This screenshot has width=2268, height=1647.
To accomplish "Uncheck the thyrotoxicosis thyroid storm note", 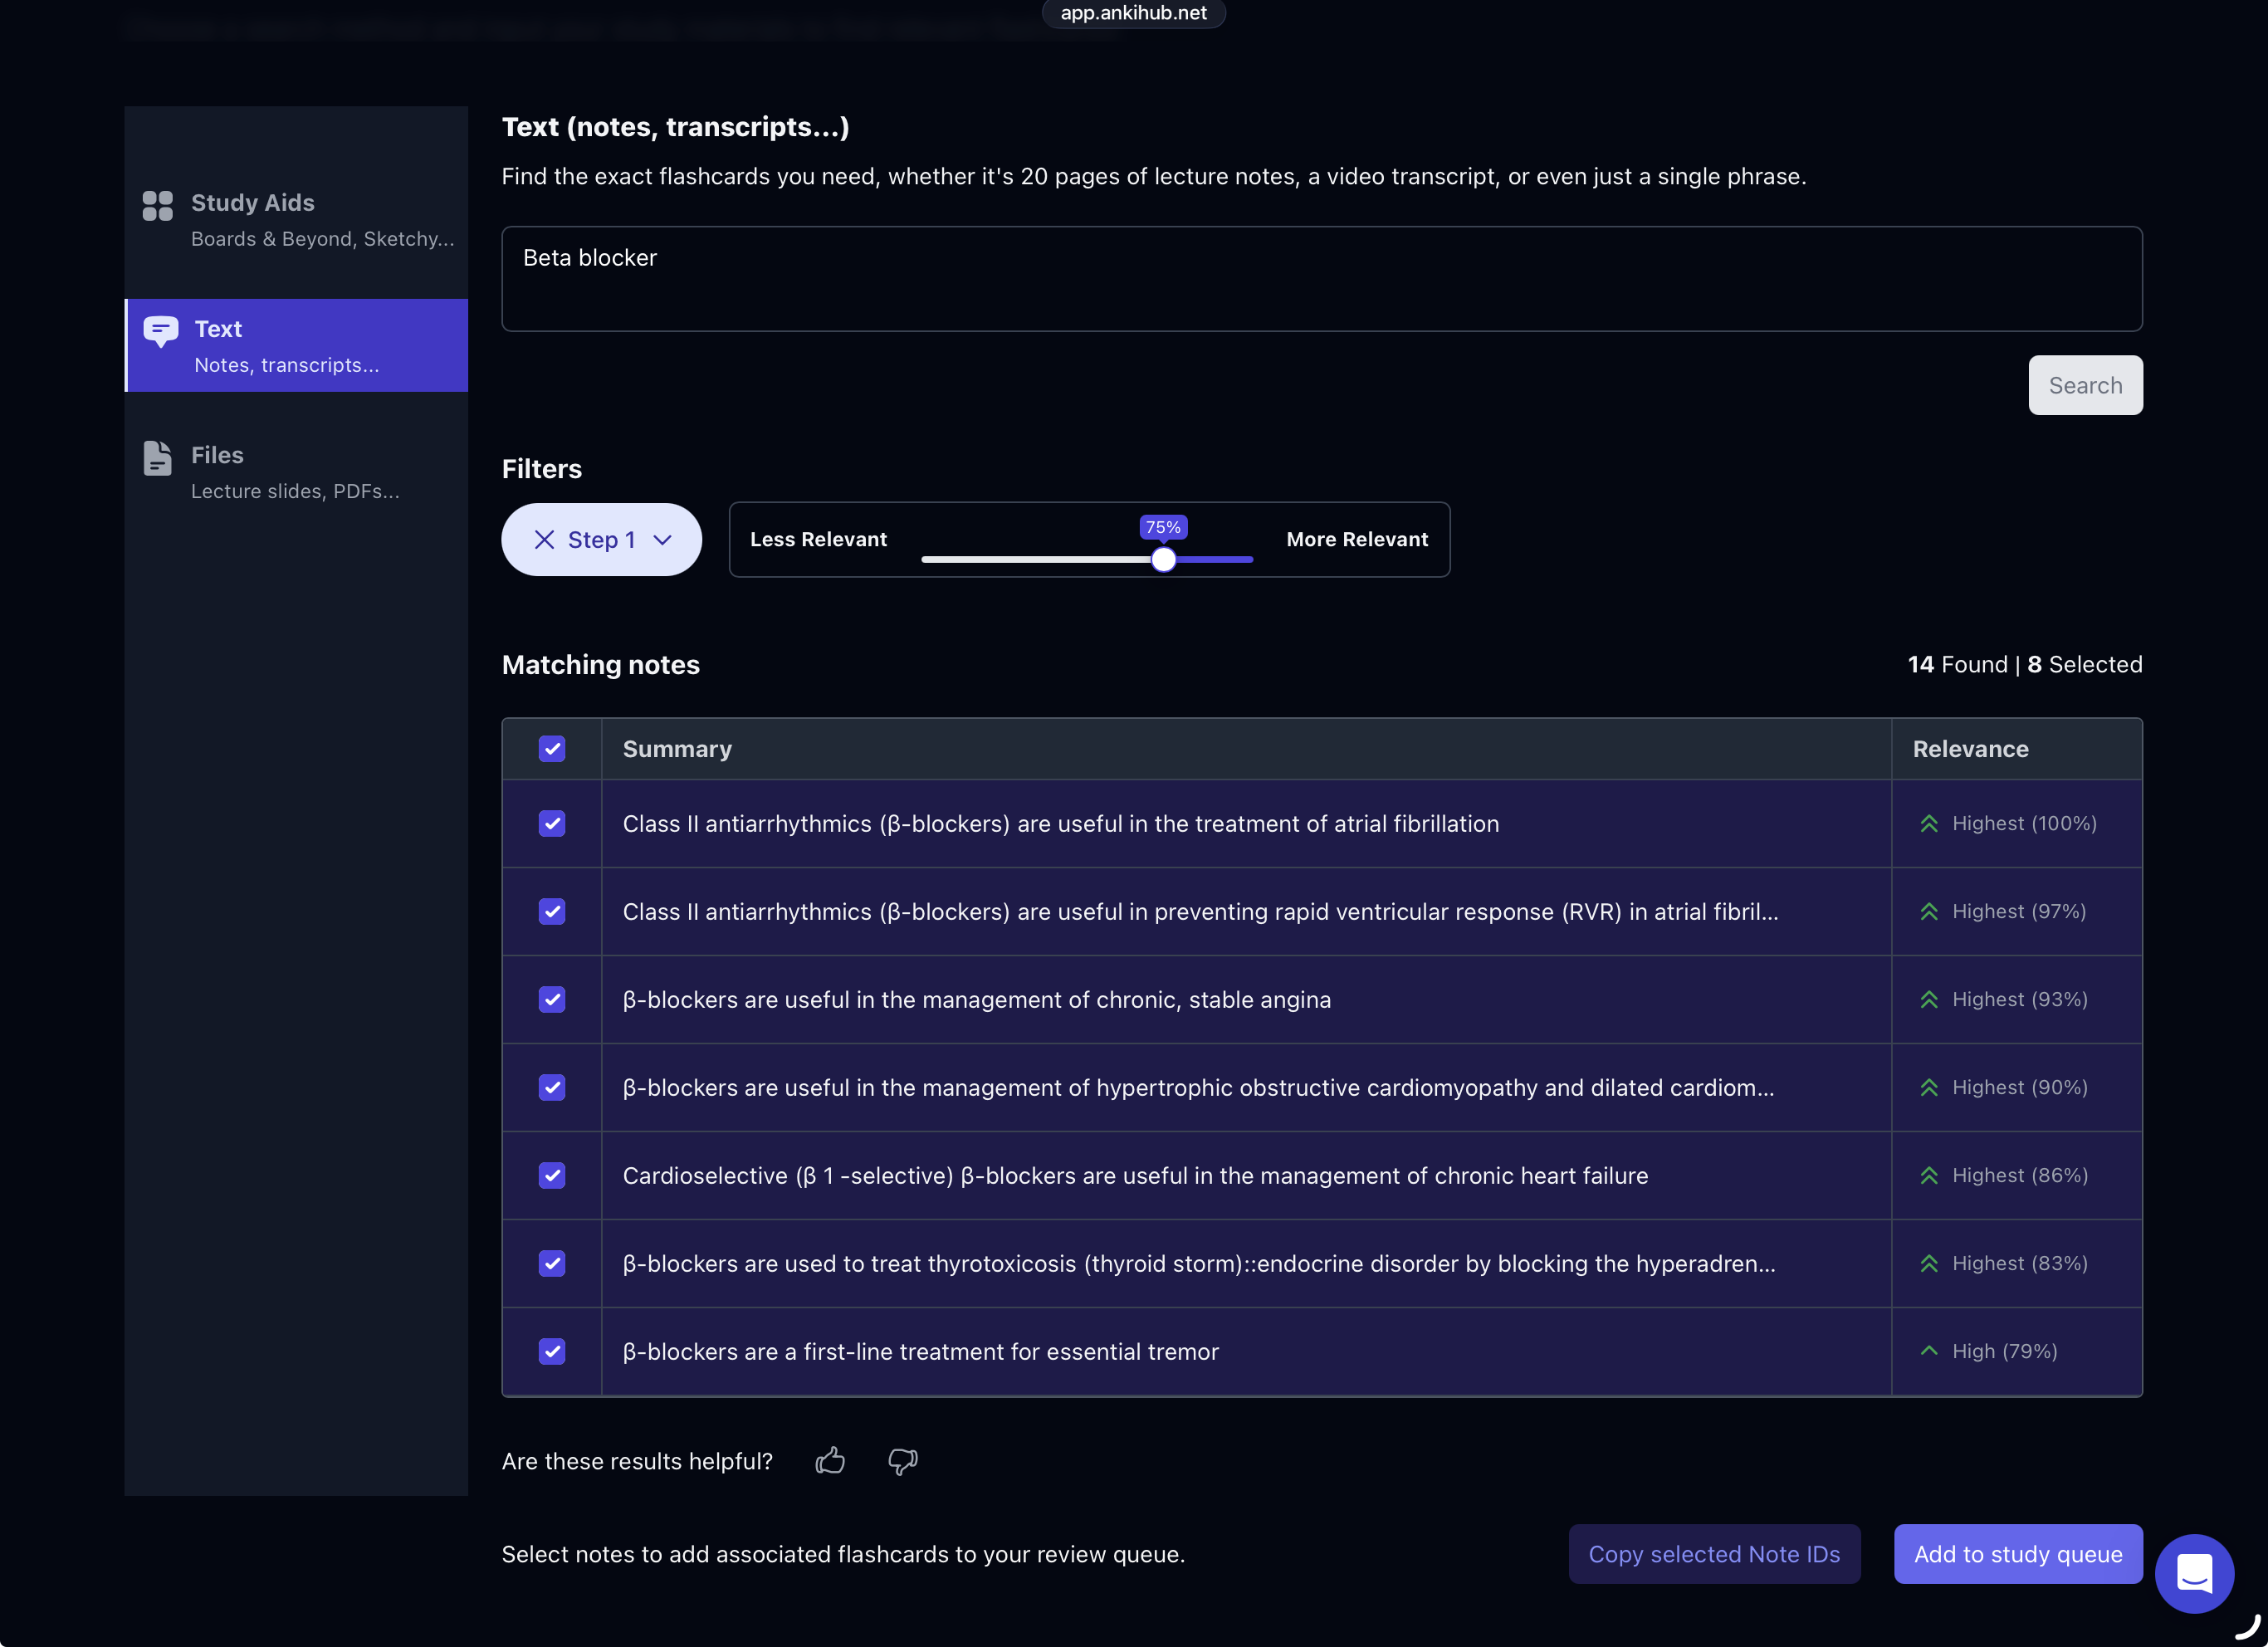I will pyautogui.click(x=552, y=1264).
